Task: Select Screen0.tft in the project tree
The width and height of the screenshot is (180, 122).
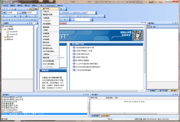Action: click(13, 32)
